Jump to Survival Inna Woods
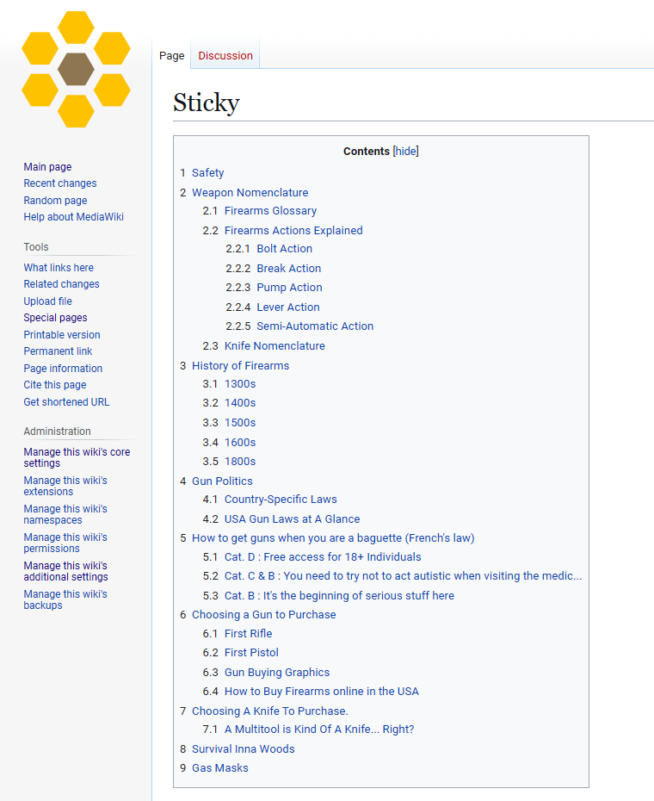Screen dimensions: 654x801 (x=243, y=749)
